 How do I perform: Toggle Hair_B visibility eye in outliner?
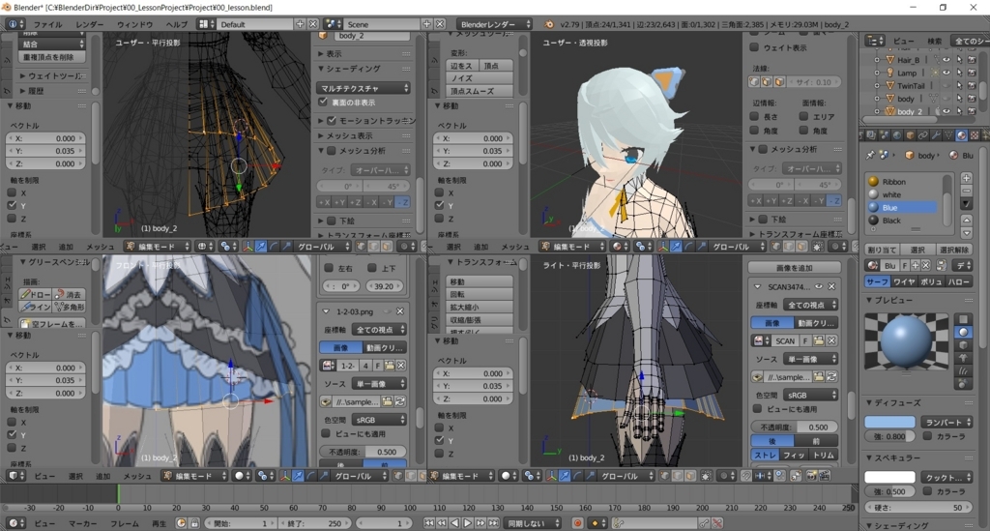(946, 59)
